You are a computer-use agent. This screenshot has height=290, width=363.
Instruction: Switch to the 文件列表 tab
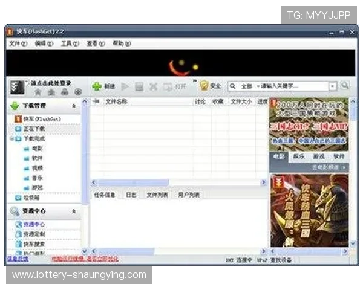pyautogui.click(x=157, y=195)
